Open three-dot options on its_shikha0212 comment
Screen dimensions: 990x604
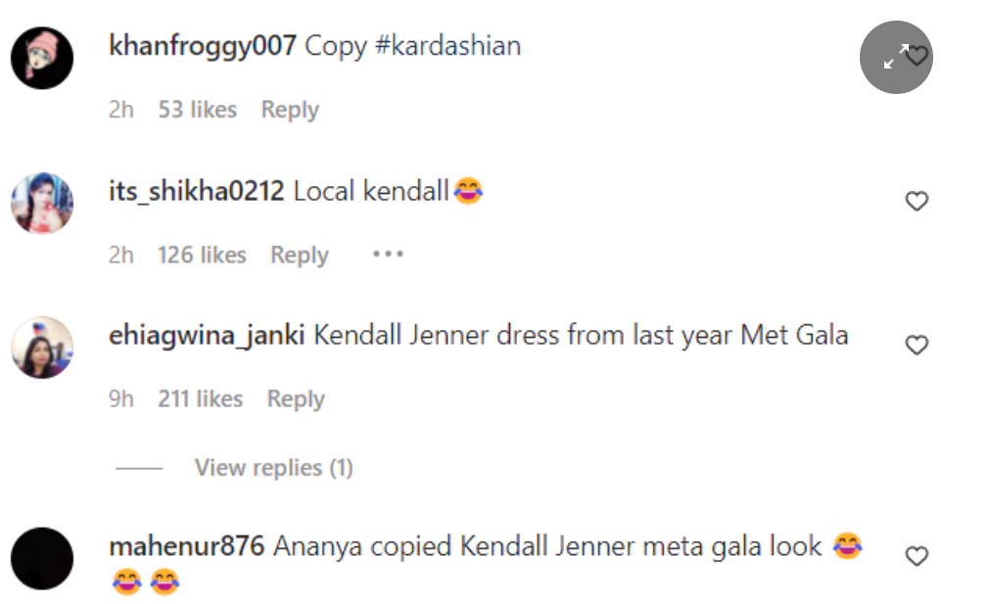[388, 255]
